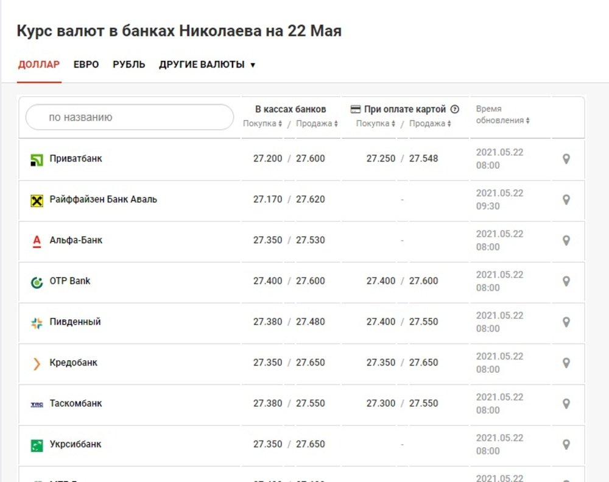Show Альфа-Банк branches via map pin
The image size is (609, 482).
point(566,240)
